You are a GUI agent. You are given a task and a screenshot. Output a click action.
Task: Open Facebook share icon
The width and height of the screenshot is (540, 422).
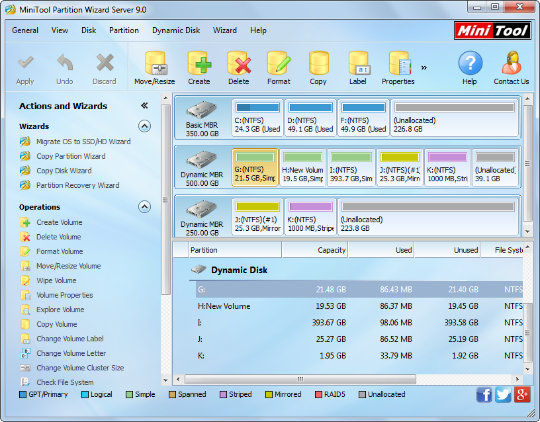[x=484, y=394]
